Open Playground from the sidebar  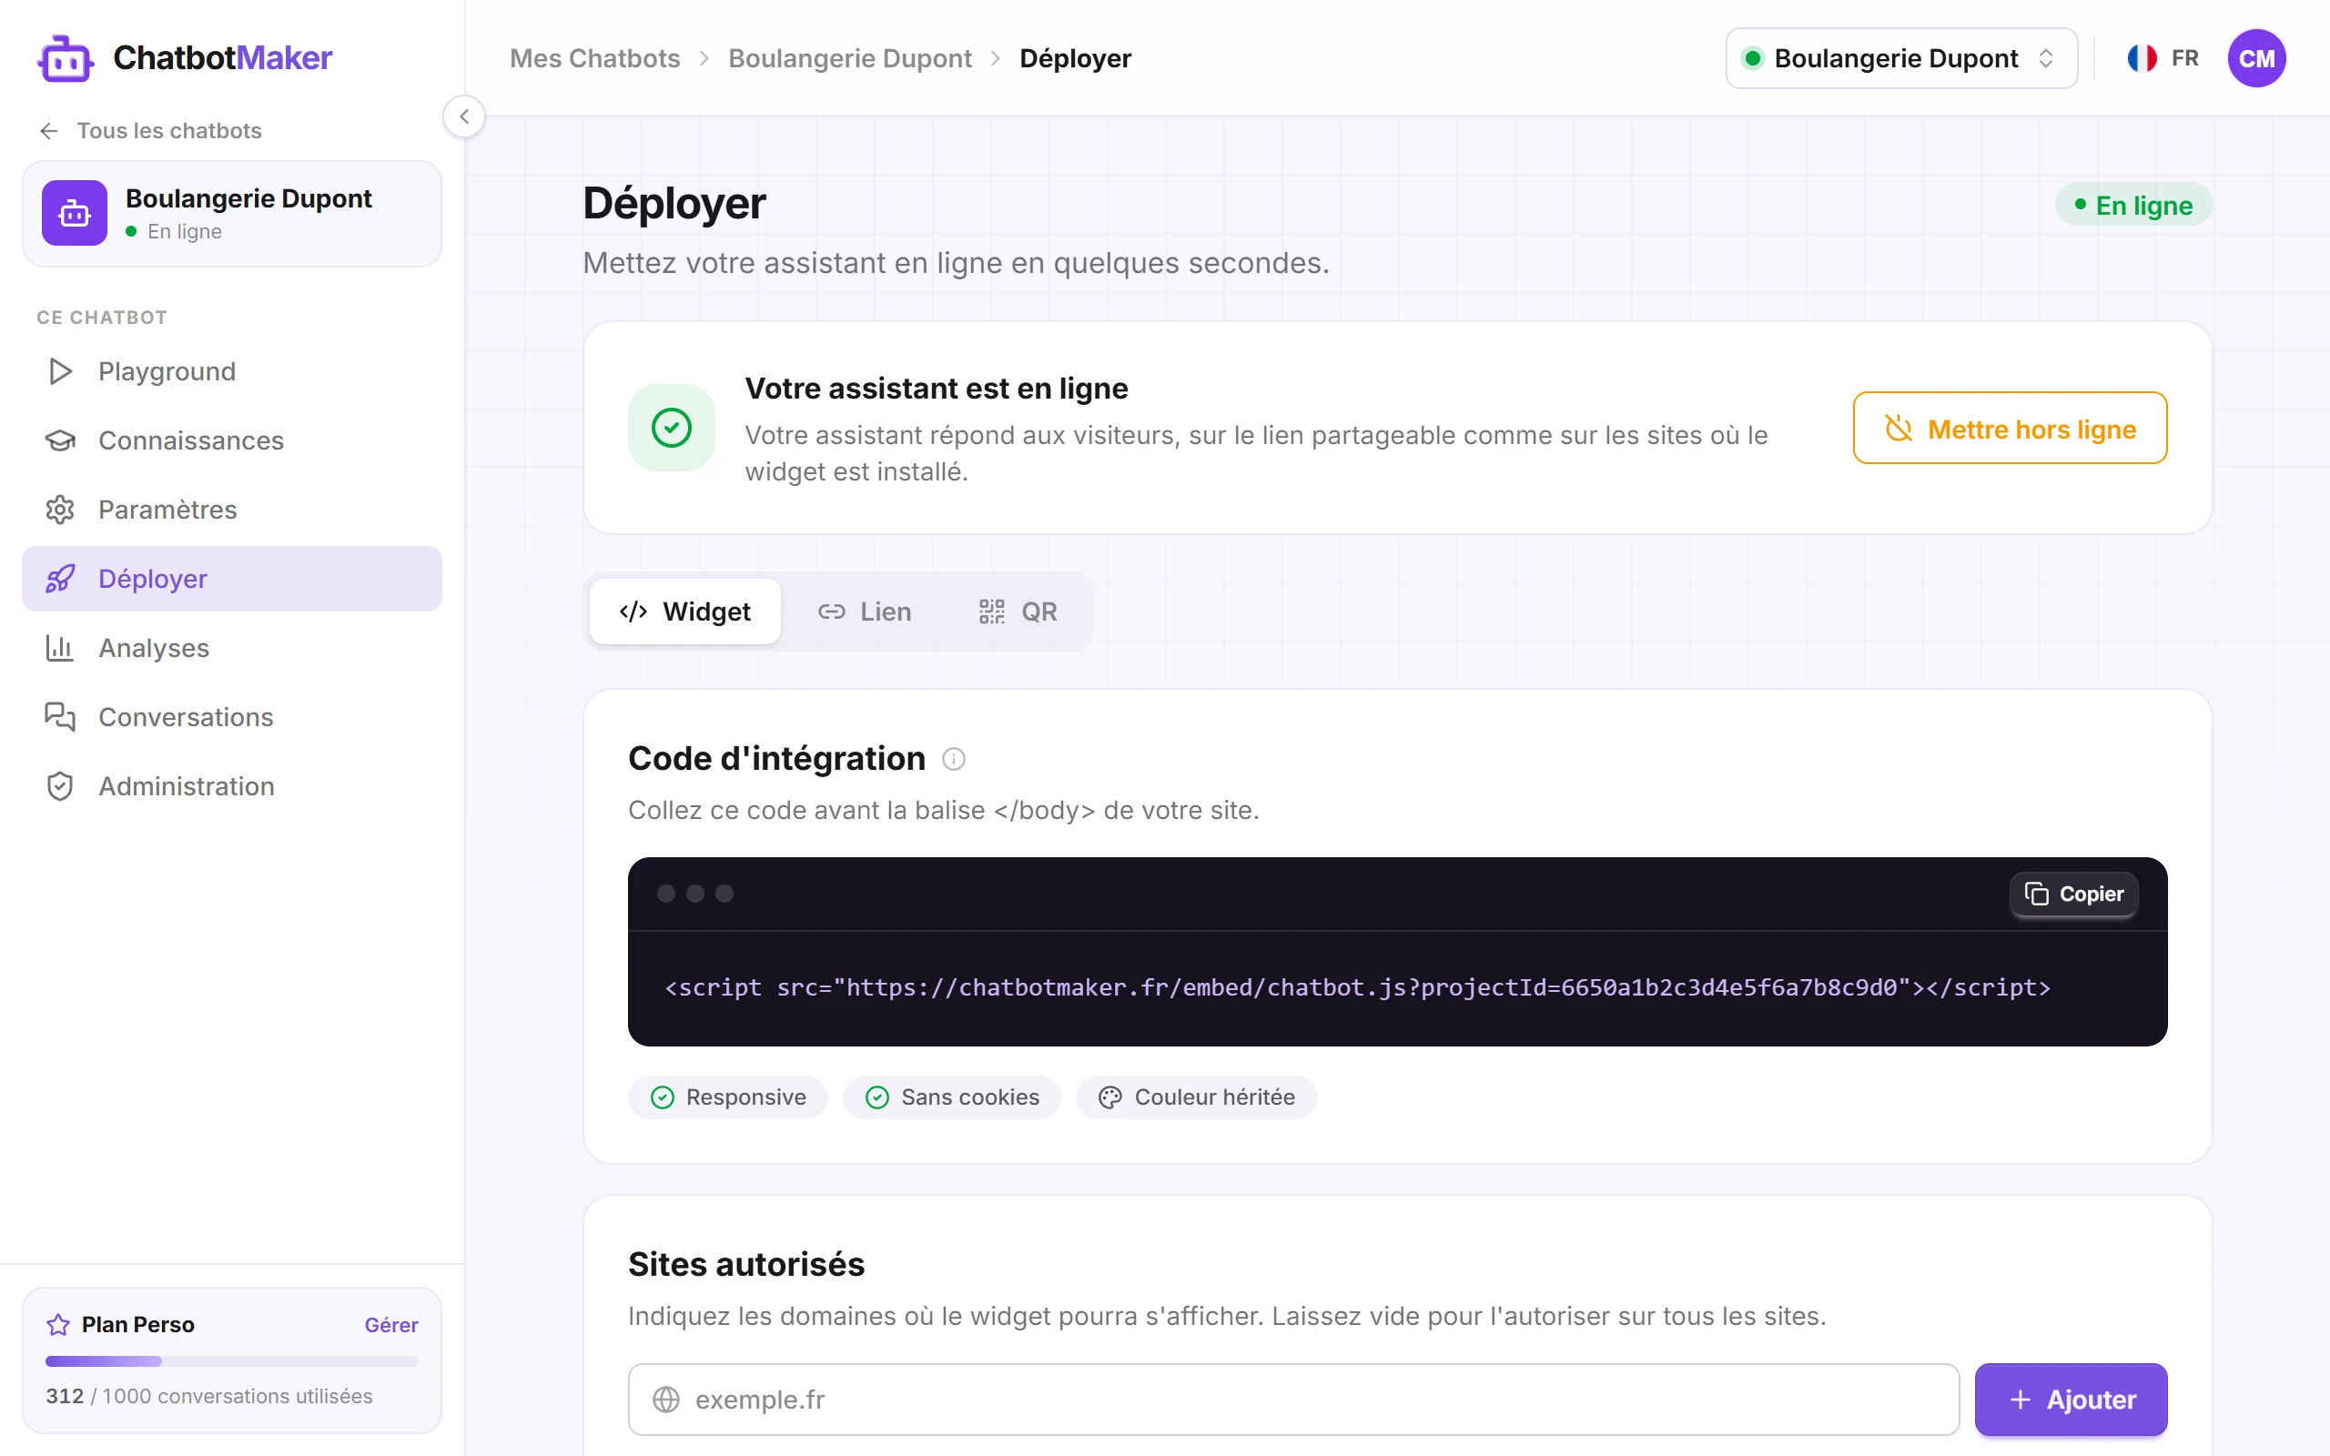point(232,371)
